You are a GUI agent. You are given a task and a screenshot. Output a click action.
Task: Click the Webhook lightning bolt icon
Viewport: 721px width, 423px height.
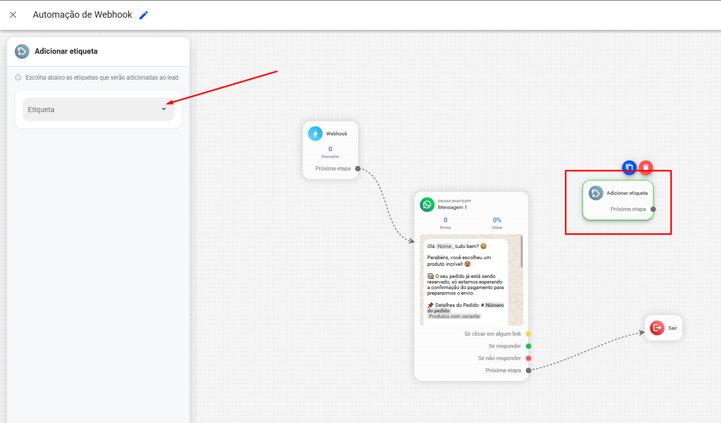pos(315,134)
